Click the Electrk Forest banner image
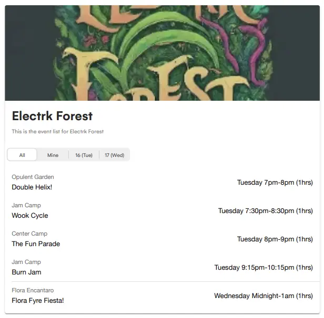Viewport: 324px width, 318px height. pos(162,52)
